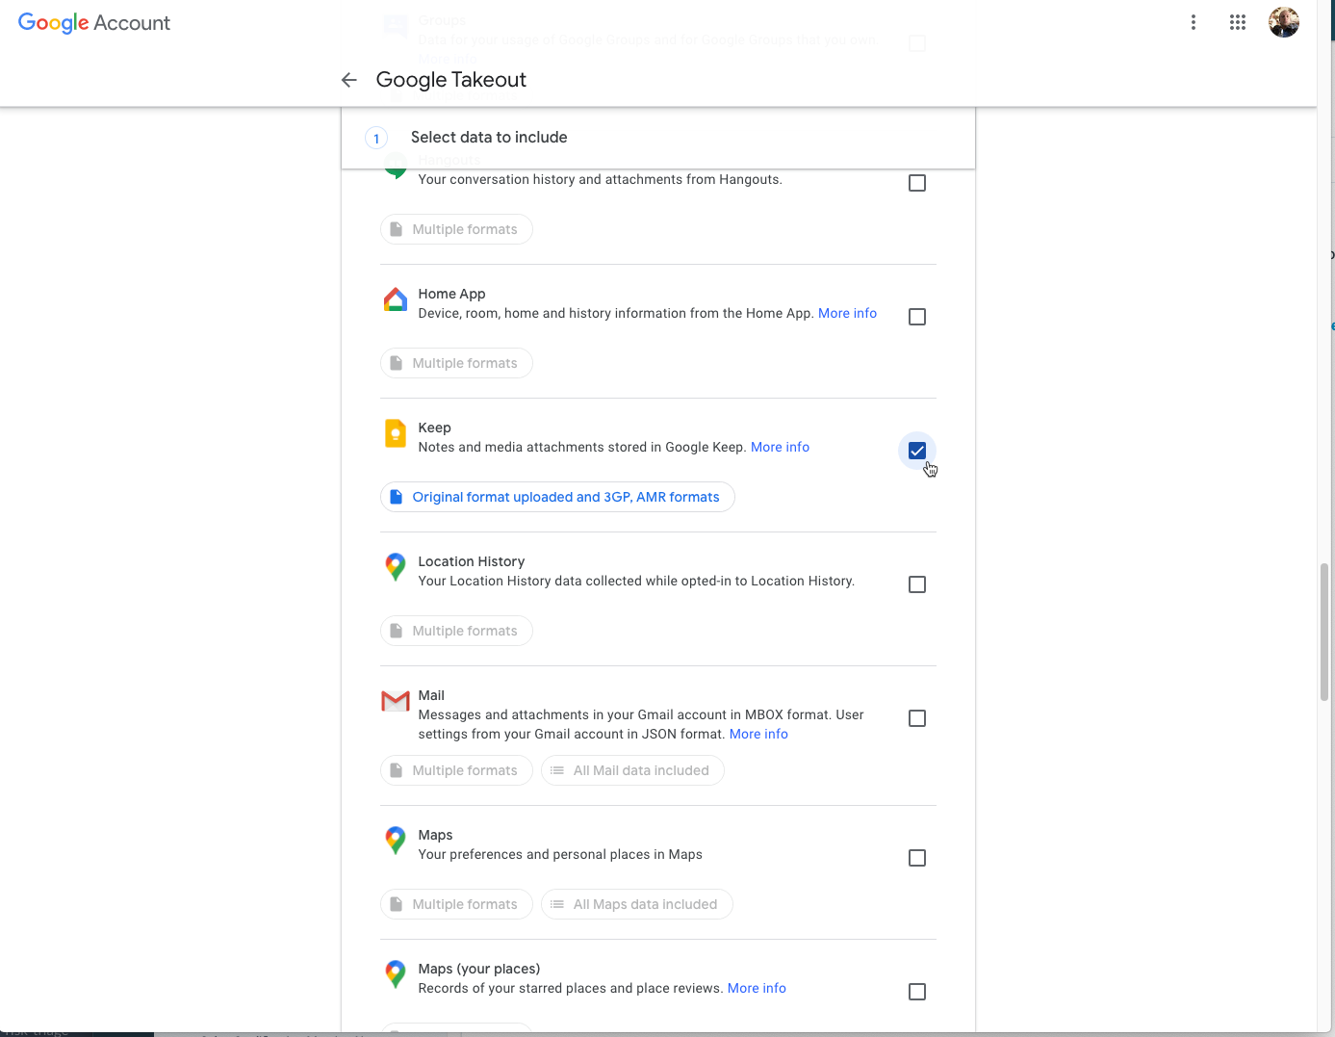This screenshot has height=1037, width=1335.
Task: Click the step 1 number badge
Action: pyautogui.click(x=376, y=138)
